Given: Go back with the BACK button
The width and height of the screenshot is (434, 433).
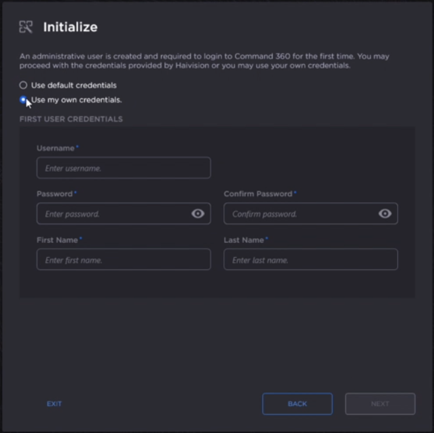Looking at the screenshot, I should (297, 404).
